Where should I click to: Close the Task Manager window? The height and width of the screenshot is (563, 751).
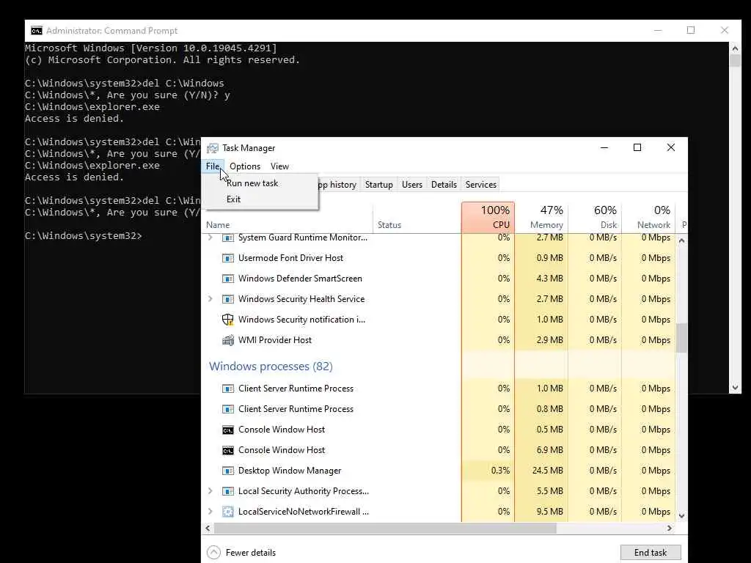[671, 147]
